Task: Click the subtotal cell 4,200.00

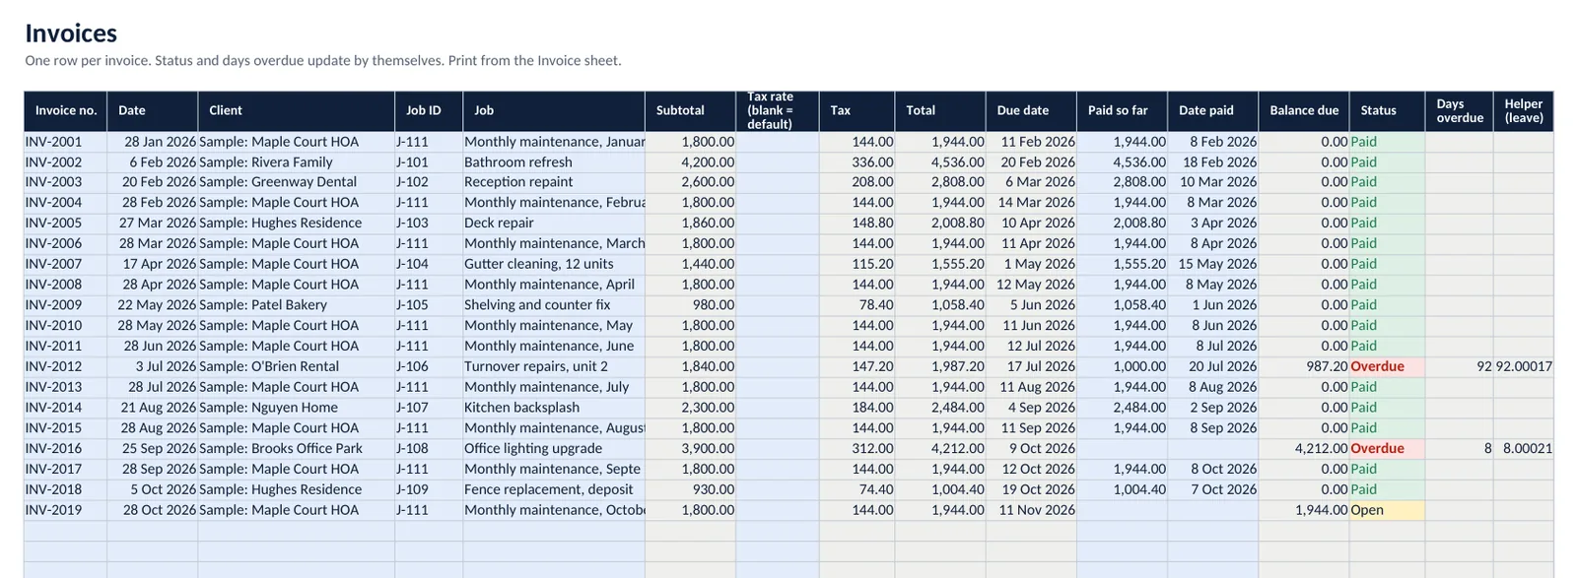Action: coord(690,162)
